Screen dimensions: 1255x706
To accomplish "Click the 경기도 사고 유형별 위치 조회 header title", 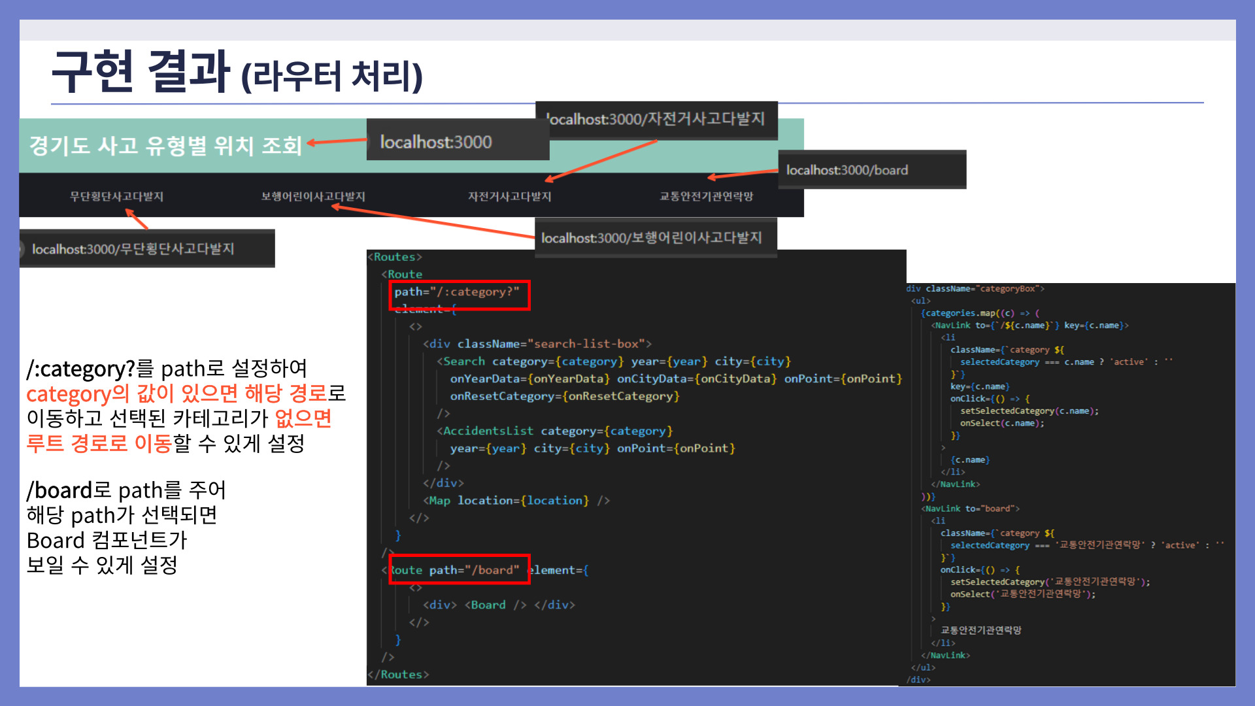I will point(165,145).
